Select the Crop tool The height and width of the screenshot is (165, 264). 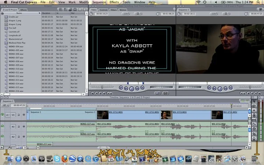[x=254, y=134]
